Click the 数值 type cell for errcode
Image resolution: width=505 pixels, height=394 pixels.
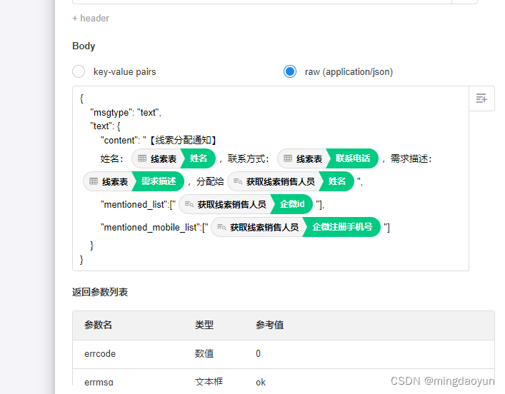click(x=204, y=354)
